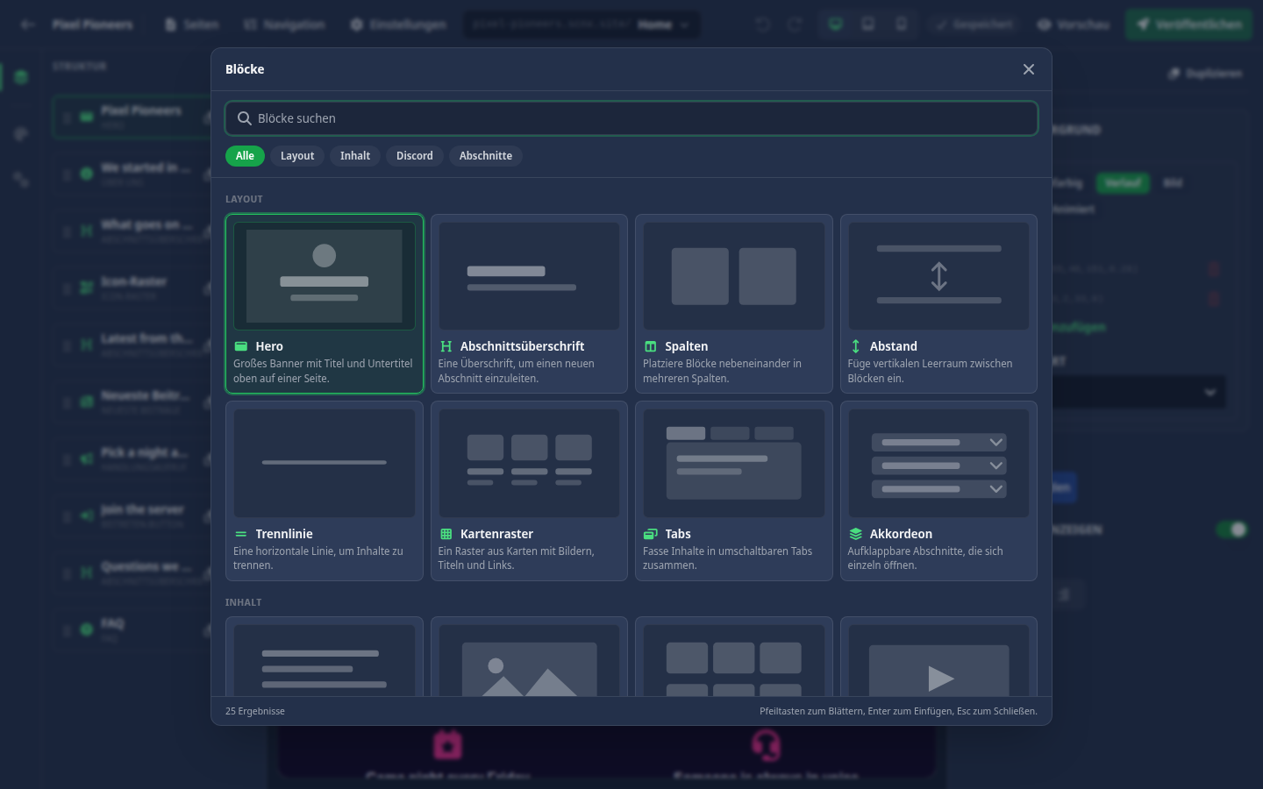
Task: Click the search magnifier icon
Action: (245, 118)
